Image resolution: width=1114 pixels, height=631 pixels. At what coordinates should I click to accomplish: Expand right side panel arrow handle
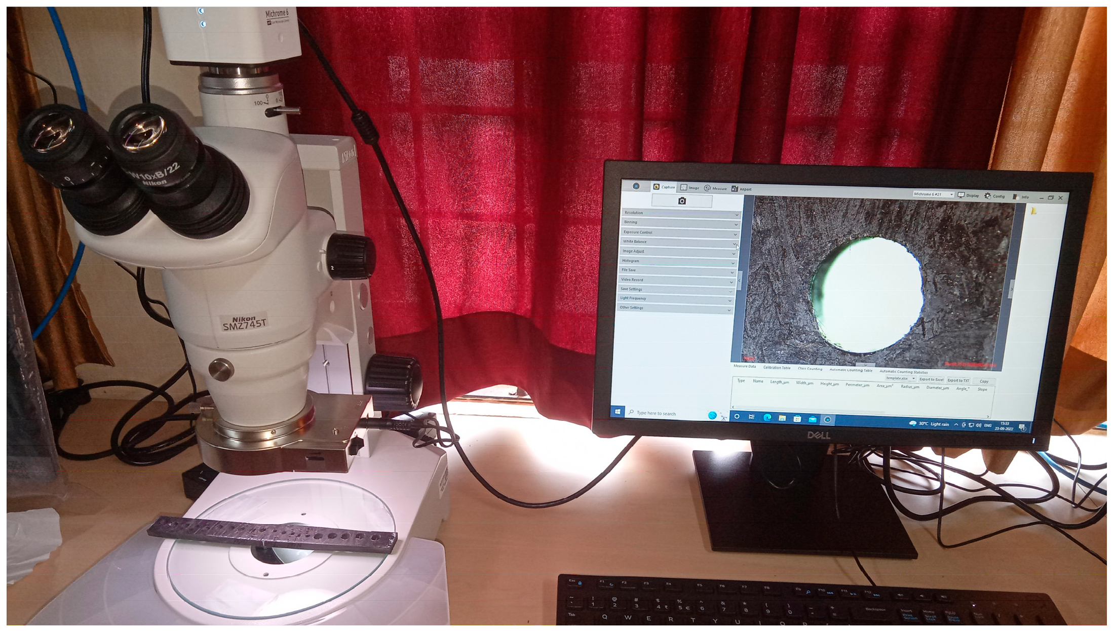[1011, 290]
